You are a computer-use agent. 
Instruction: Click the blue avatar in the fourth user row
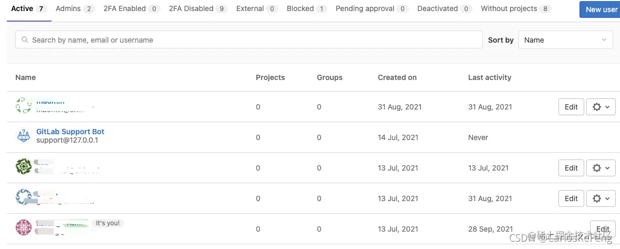24,197
